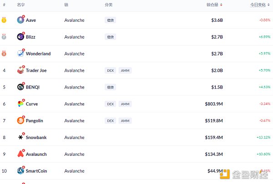The width and height of the screenshot is (273, 184).
Task: Sort by today's change using the column arrows
Action: (268, 5)
